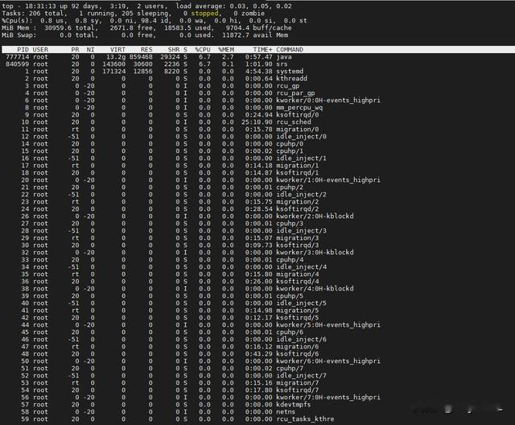This screenshot has width=515, height=425.
Task: Click the netns command
Action: [286, 411]
